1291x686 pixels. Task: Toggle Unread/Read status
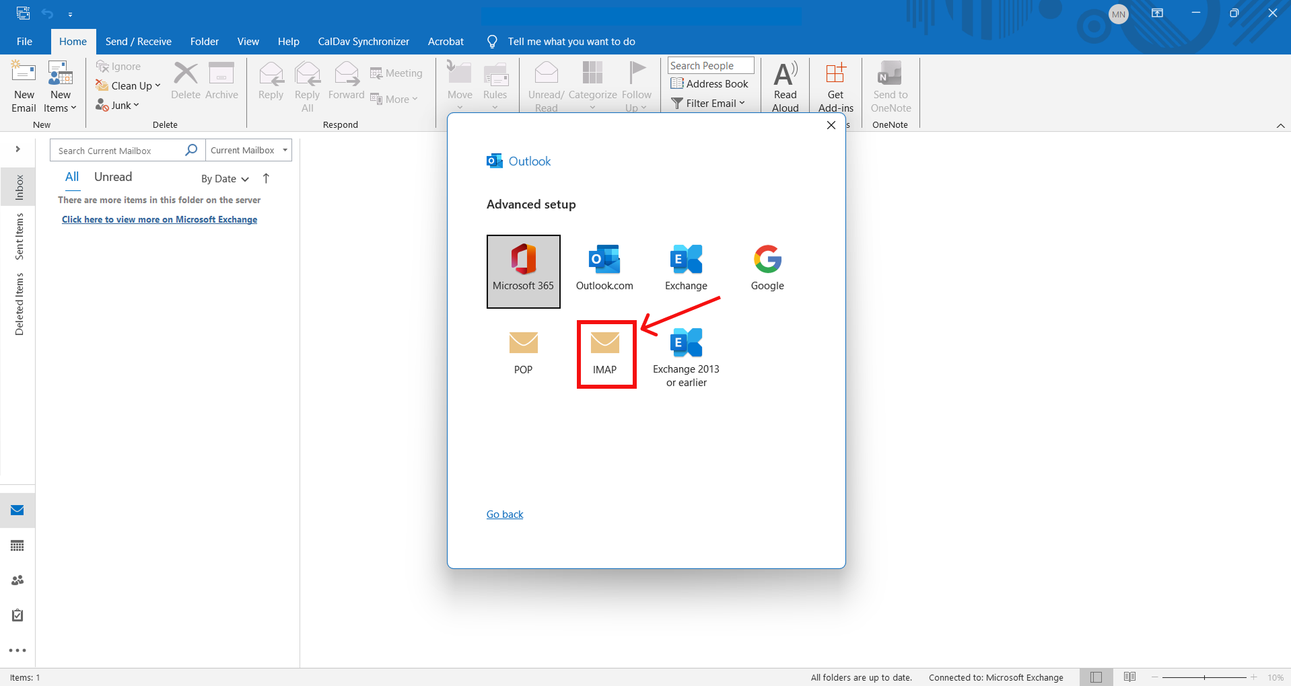pyautogui.click(x=546, y=86)
